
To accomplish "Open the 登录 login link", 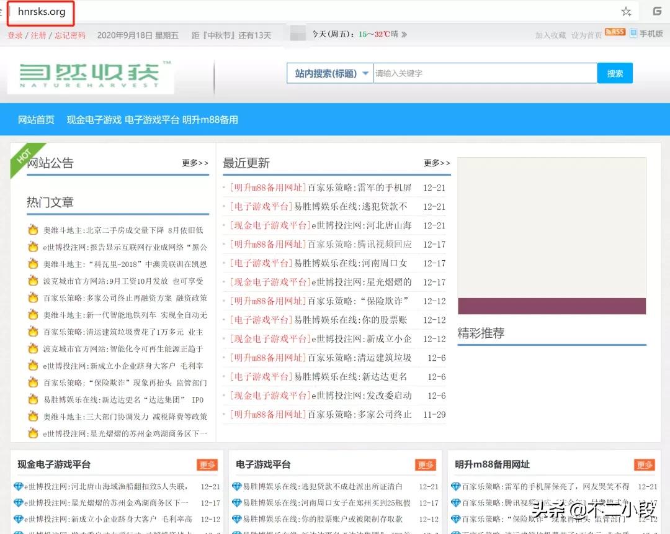I will (15, 35).
